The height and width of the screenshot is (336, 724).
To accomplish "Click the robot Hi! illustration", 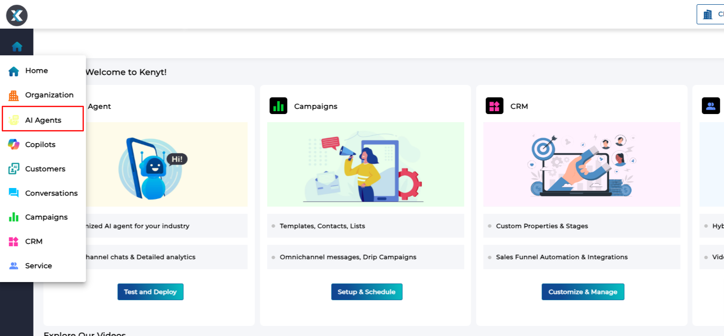I will coord(152,168).
